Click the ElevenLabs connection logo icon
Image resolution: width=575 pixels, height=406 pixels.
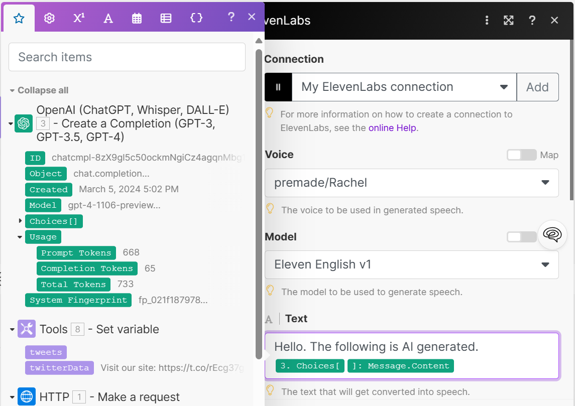278,87
